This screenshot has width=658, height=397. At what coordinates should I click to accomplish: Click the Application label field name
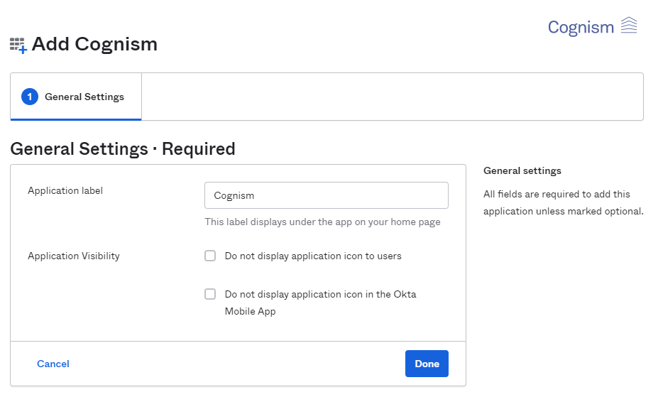[65, 190]
